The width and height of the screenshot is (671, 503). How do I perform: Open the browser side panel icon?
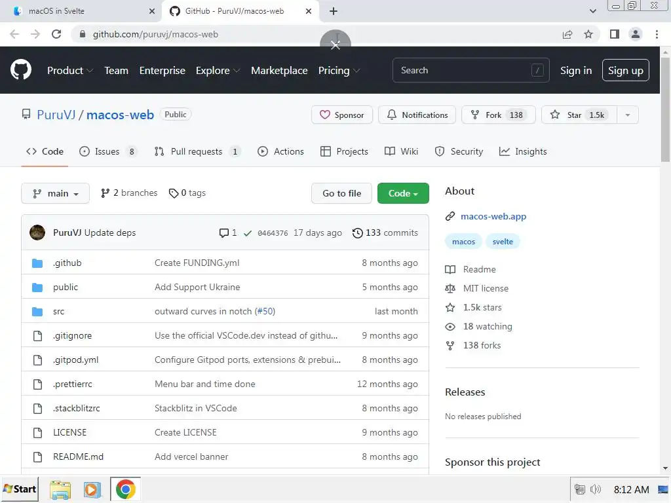(615, 34)
